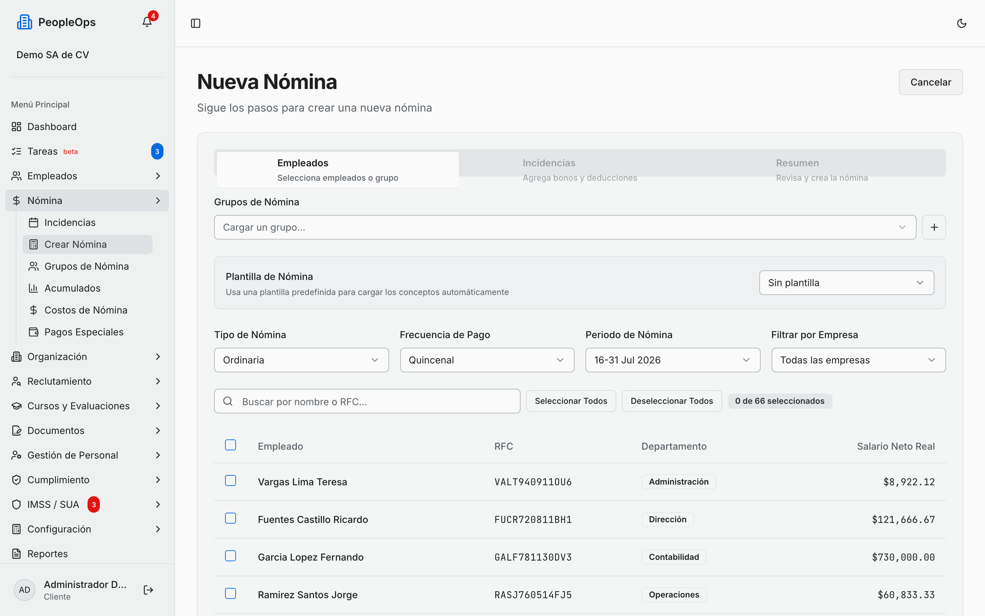
Task: Click the Incidencias calendar icon
Action: [x=34, y=222]
